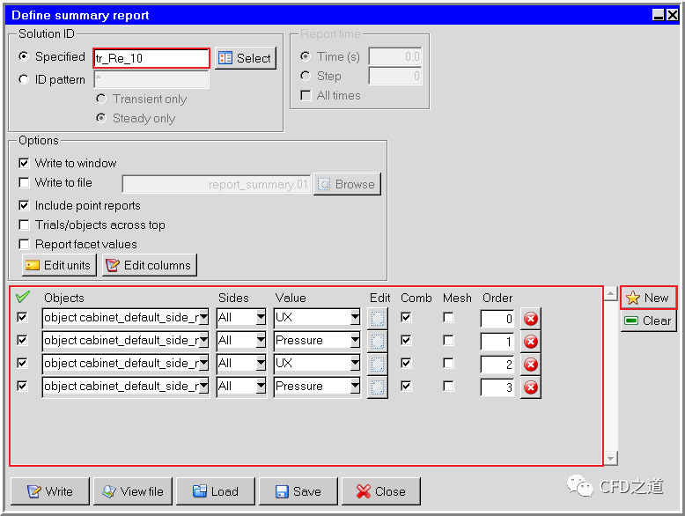
Task: Click Order field containing 0
Action: (x=497, y=319)
